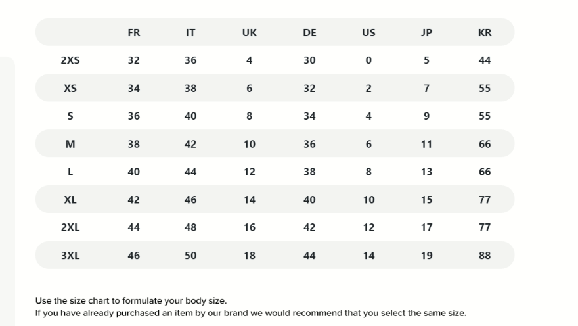The height and width of the screenshot is (326, 578).
Task: Select the 3XL row label
Action: (70, 256)
